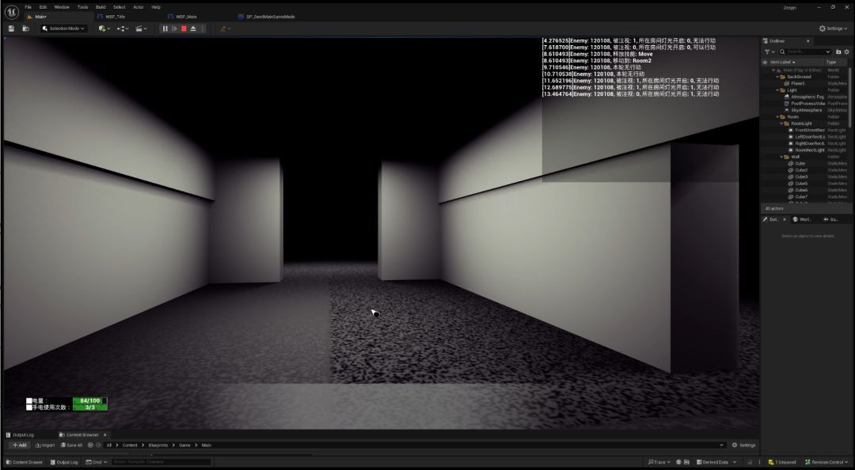Open the Build menu
855x470 pixels.
click(101, 7)
